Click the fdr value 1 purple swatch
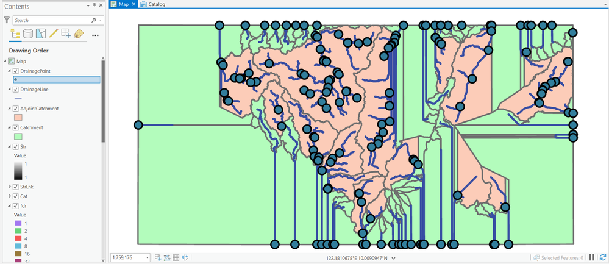609x264 pixels. [18, 223]
